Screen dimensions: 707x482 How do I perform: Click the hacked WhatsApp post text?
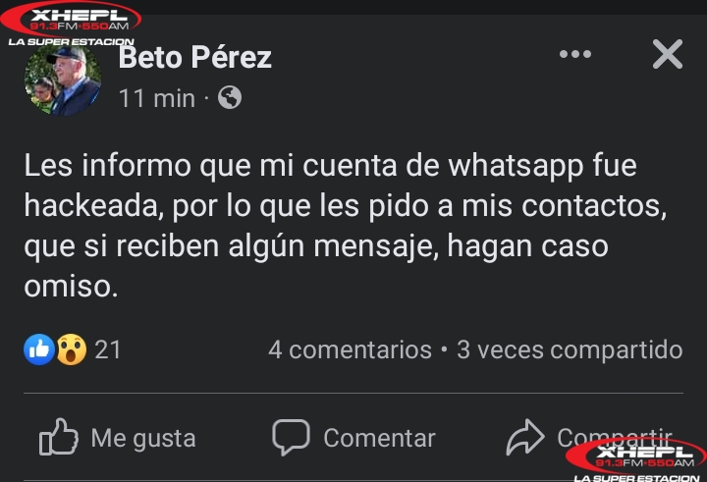[x=330, y=226]
